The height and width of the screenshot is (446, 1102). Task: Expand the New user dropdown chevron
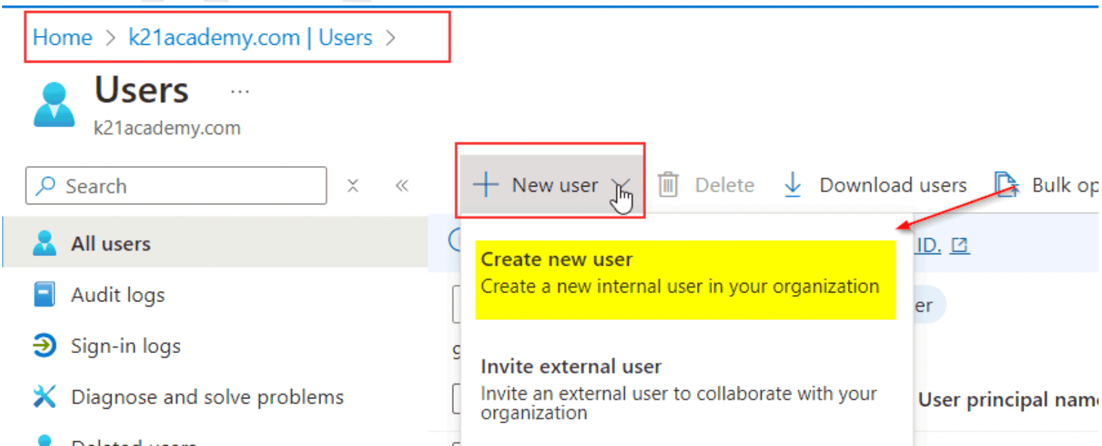[620, 186]
